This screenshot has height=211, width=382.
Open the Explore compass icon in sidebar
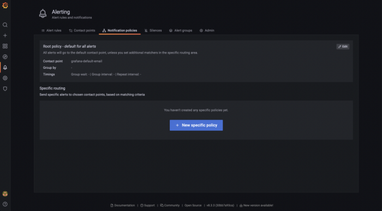point(5,57)
